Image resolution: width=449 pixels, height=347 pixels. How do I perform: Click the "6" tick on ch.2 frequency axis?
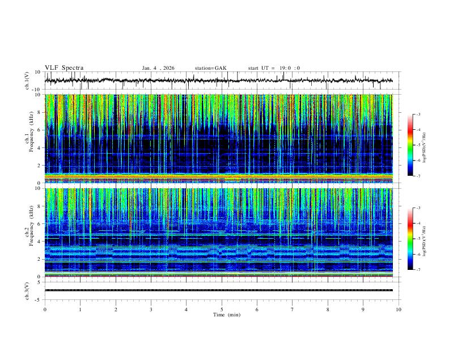pyautogui.click(x=40, y=224)
